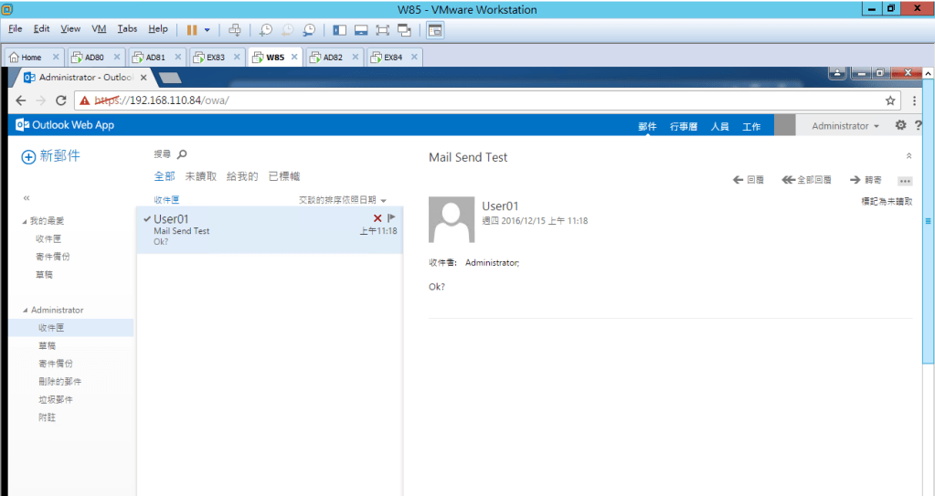The width and height of the screenshot is (935, 496).
Task: Open the conversation sort by date dropdown
Action: point(343,200)
